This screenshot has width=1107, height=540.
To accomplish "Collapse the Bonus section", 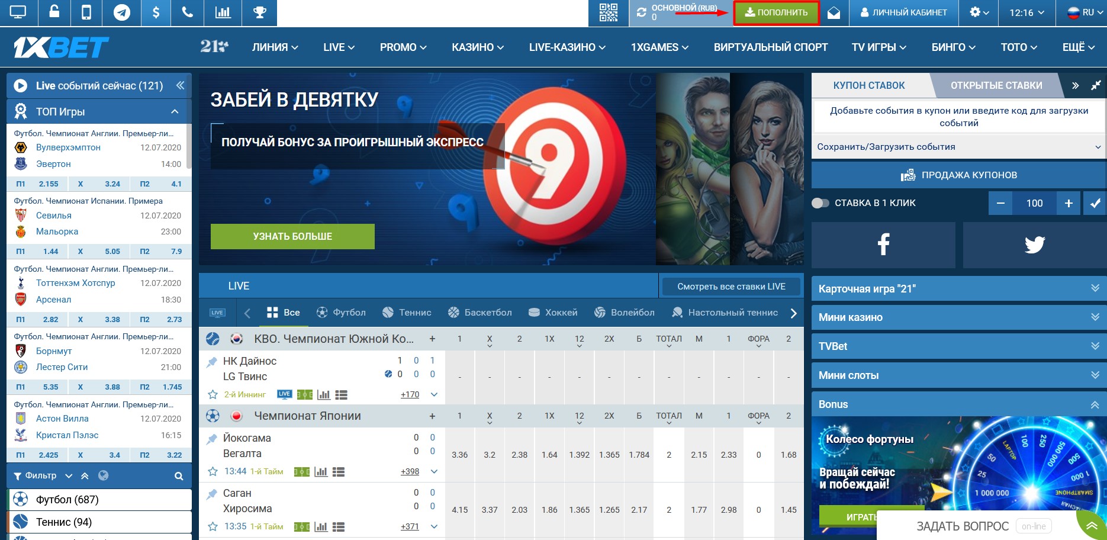I will (959, 404).
